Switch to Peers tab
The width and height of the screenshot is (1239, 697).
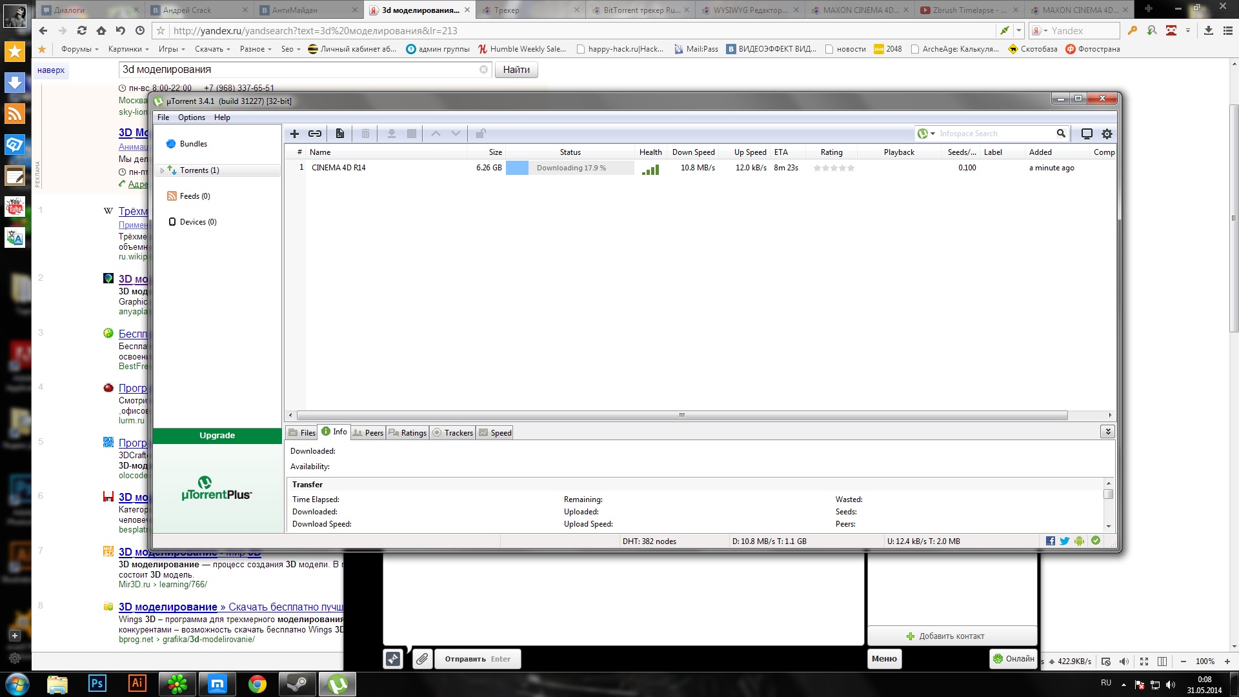tap(368, 433)
